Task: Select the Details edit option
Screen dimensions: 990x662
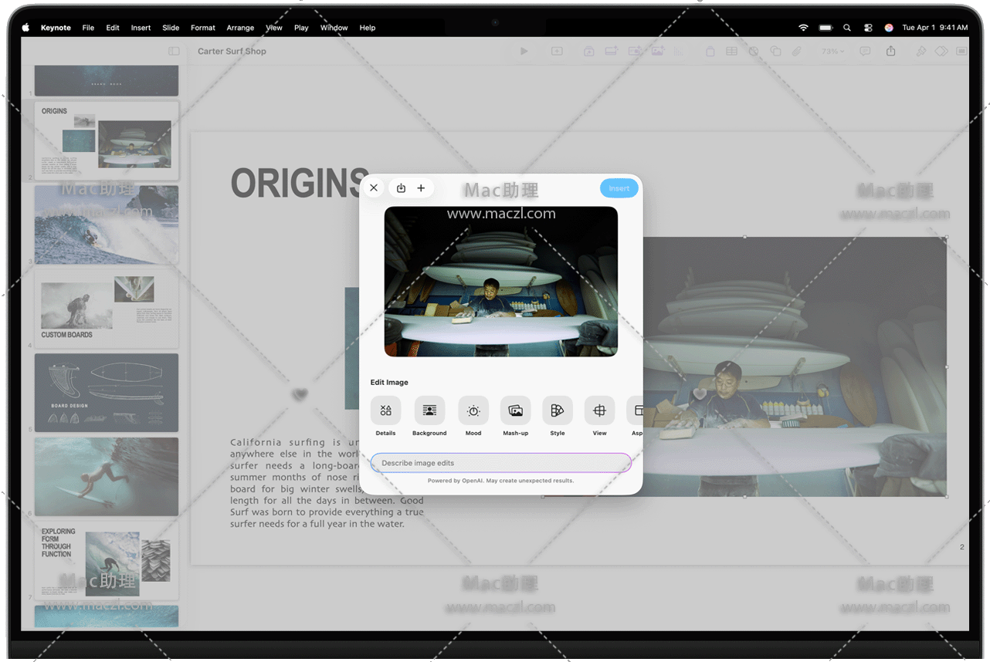Action: 385,410
